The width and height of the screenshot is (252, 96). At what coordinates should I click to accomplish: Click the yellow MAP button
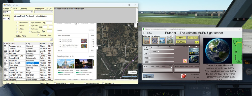pos(181,38)
